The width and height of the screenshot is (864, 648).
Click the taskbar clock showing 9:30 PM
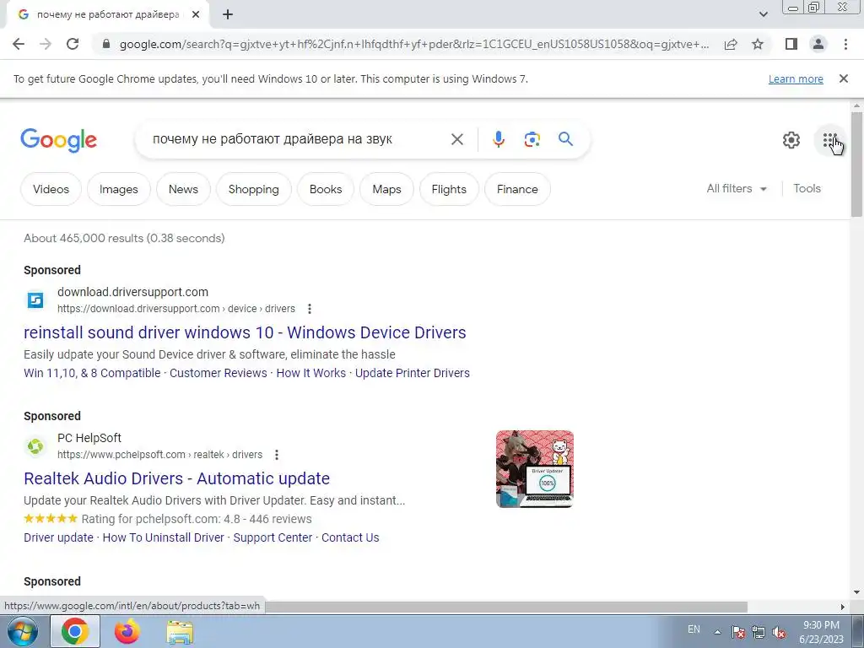(821, 632)
